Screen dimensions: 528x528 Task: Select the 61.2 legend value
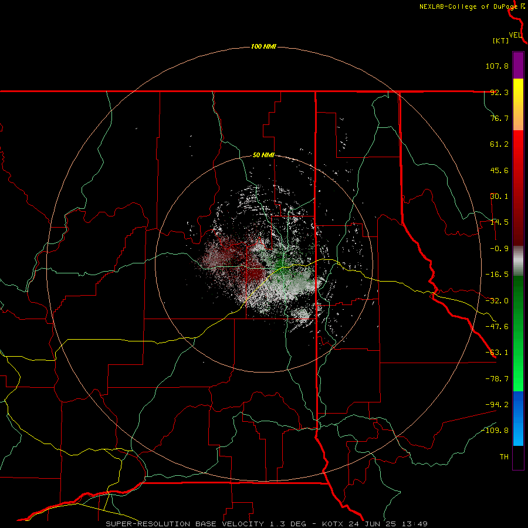pos(499,144)
